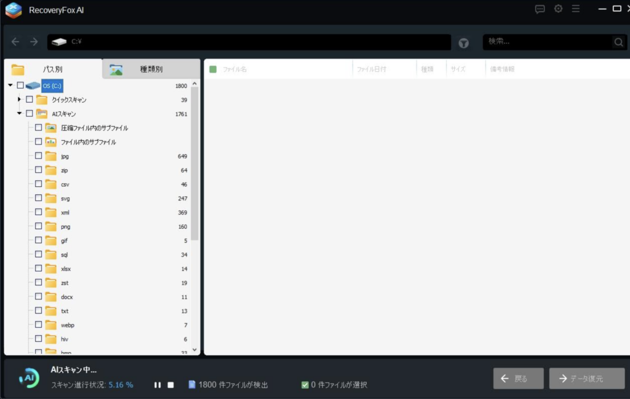Tick the checkbox next to zip folder
Viewport: 630px width, 399px height.
(38, 170)
